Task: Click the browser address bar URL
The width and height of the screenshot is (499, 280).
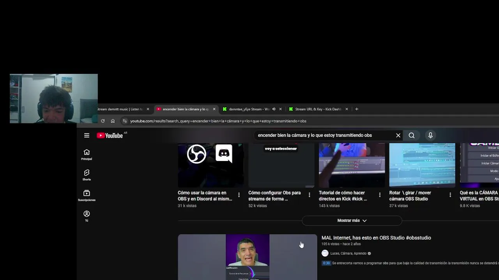Action: 218,121
